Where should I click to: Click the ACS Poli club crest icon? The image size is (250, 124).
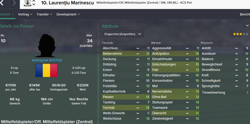point(27,3)
